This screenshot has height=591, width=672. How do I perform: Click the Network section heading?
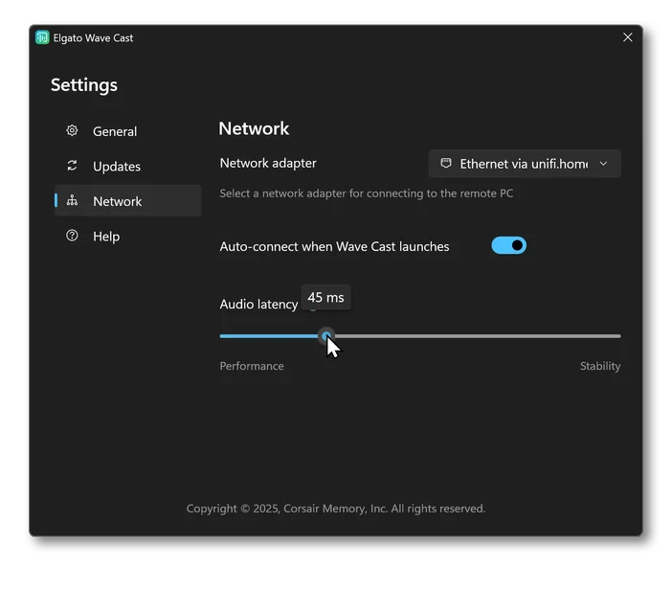(x=254, y=128)
